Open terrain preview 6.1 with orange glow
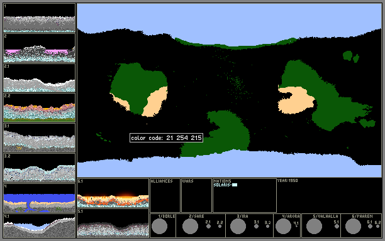 point(113,193)
